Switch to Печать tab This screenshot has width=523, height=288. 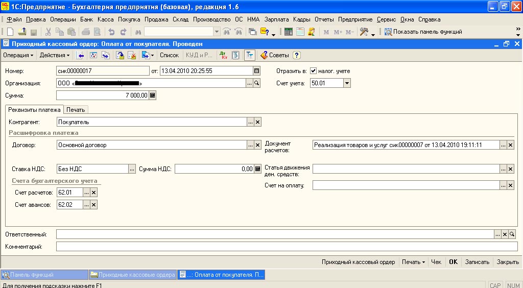(x=76, y=110)
